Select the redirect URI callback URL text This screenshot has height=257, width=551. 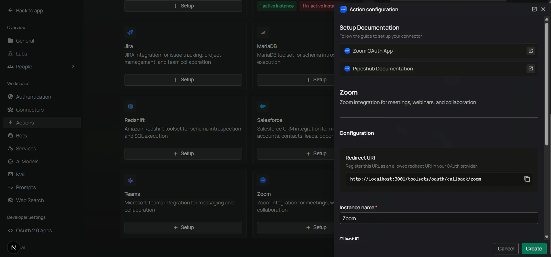416,179
